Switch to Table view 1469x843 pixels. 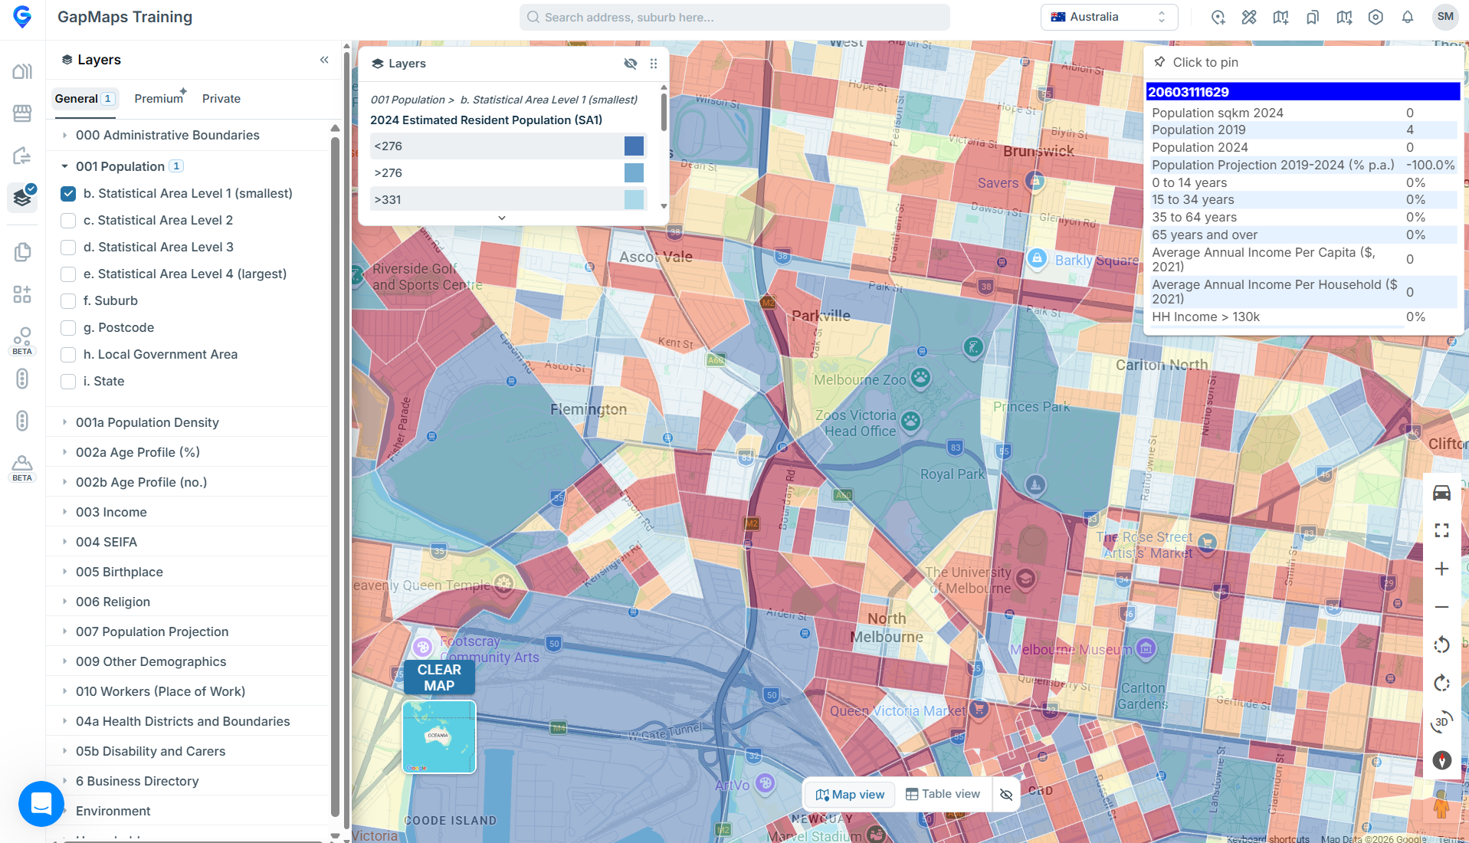[943, 794]
